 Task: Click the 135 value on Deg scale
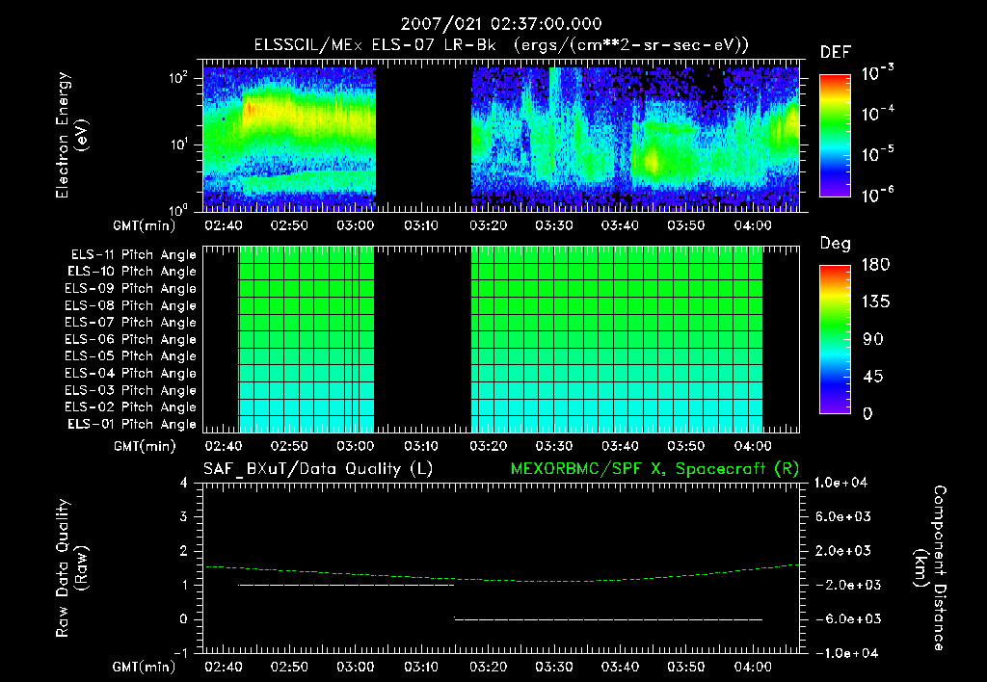876,302
